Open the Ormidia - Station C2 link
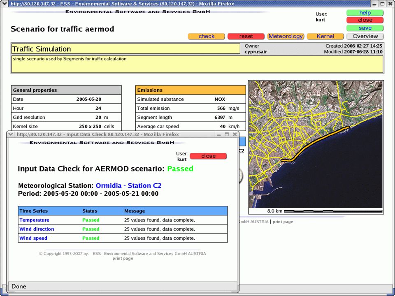Screen dimensions: 395x296 pos(128,185)
